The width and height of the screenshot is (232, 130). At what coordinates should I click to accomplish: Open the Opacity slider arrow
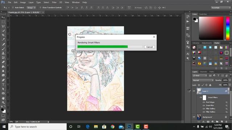tap(230, 80)
